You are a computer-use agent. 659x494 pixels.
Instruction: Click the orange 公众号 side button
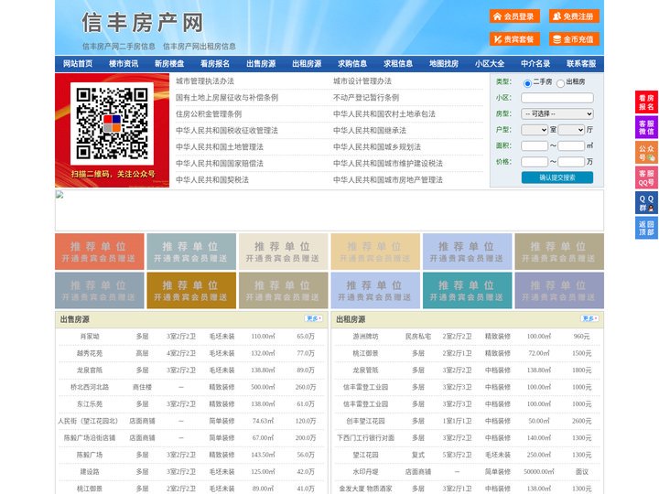[646, 153]
